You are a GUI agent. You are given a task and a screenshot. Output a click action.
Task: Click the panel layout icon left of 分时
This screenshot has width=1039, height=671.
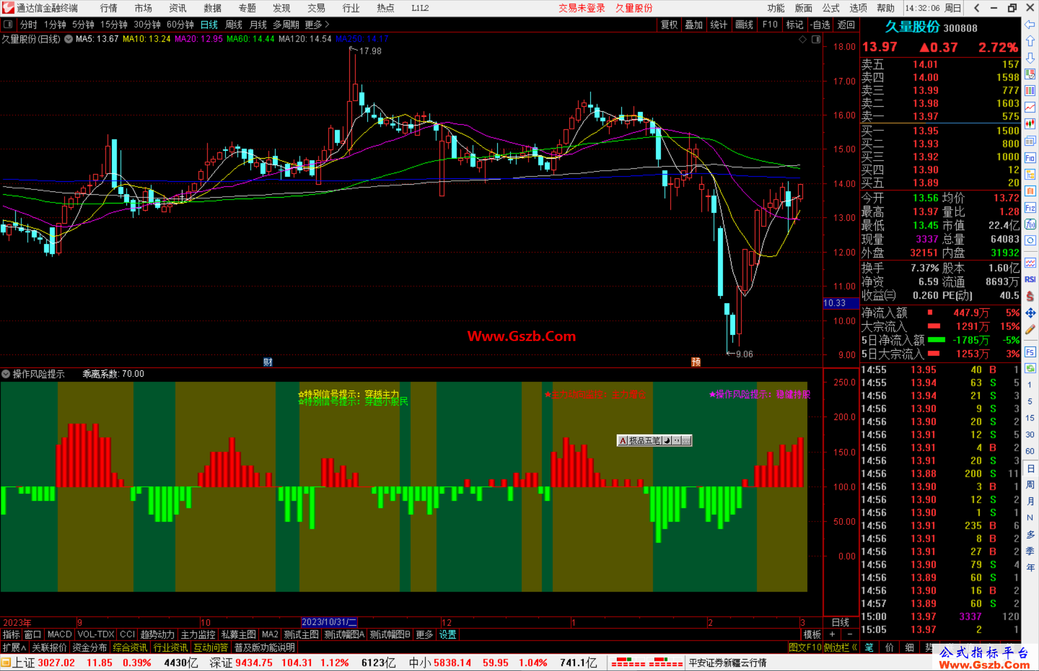point(8,24)
